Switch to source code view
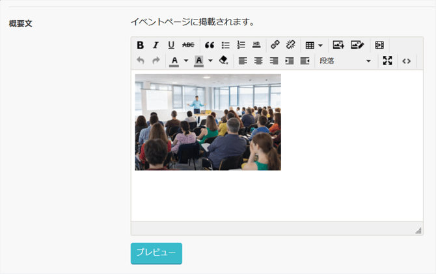Viewport: 436px width, 274px height. [x=407, y=61]
